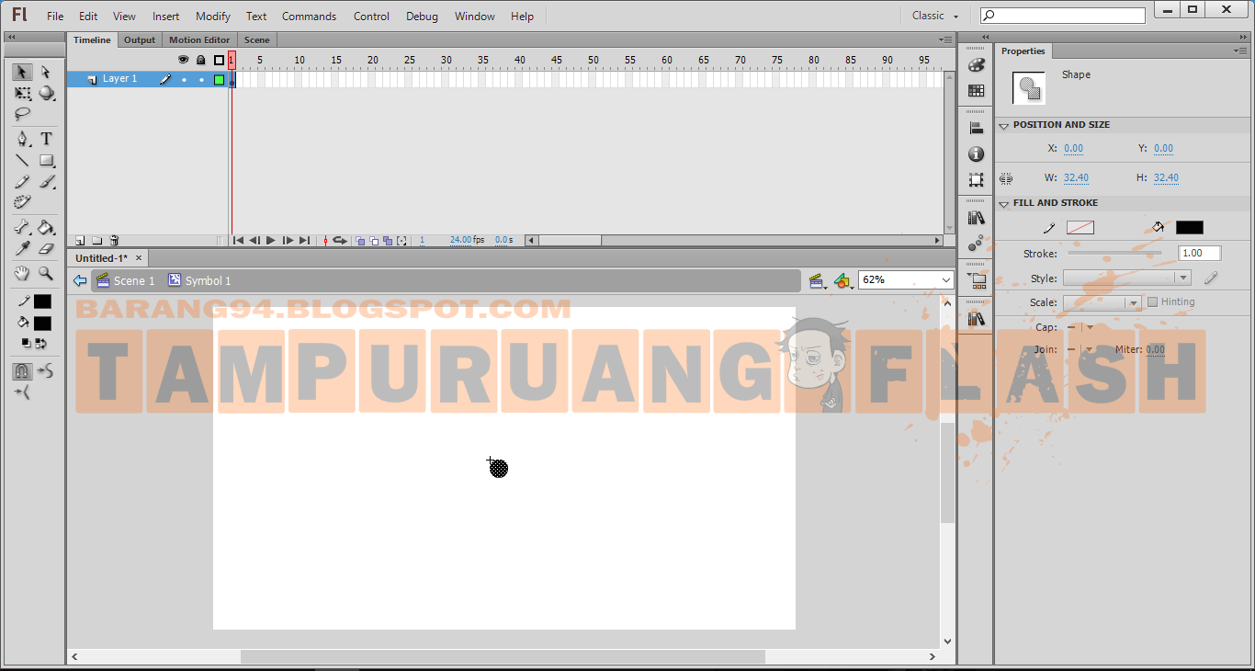Select the Lasso tool

point(22,115)
